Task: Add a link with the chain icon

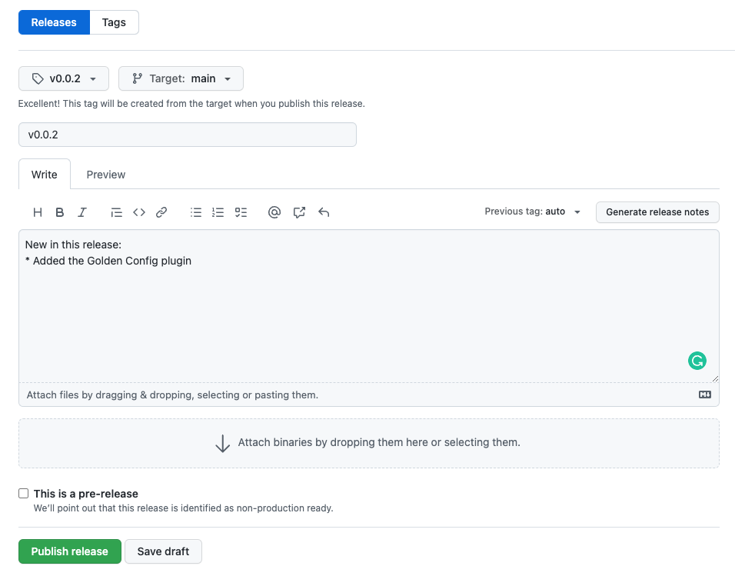Action: click(x=161, y=212)
